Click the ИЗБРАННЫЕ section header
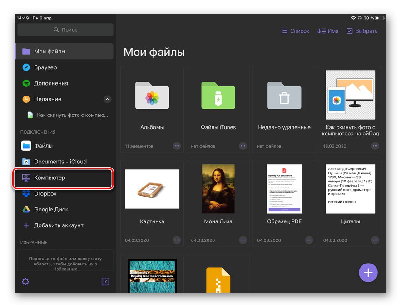This screenshot has height=307, width=401. coord(34,242)
